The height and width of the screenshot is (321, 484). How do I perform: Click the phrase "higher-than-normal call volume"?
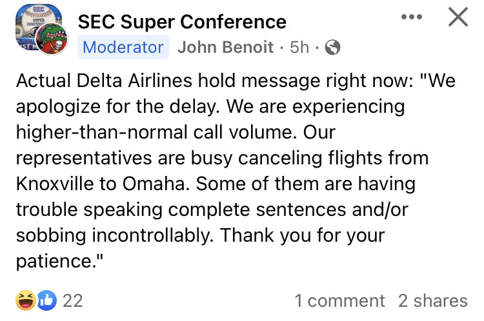point(151,132)
